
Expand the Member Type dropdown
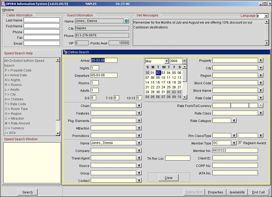[x=234, y=143]
